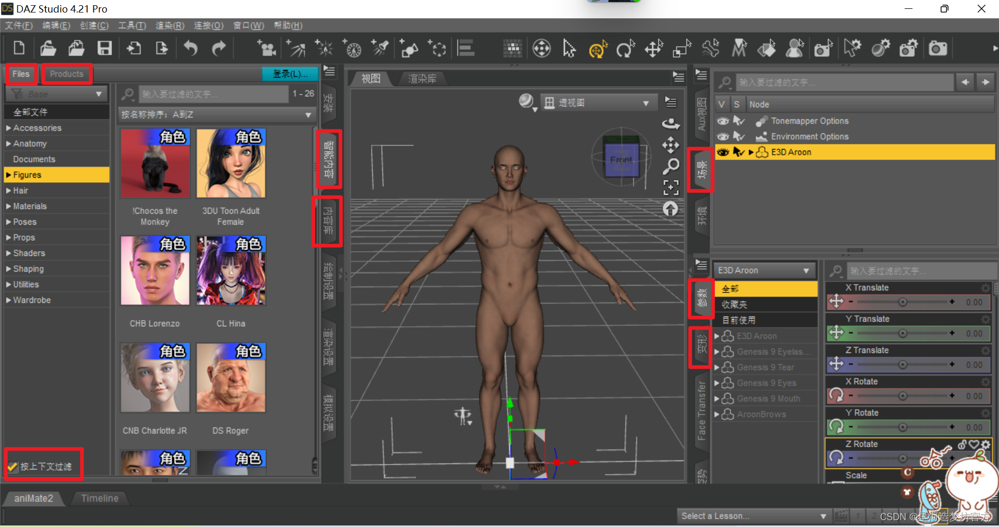The width and height of the screenshot is (999, 527).
Task: Click the X Translate slider
Action: [902, 302]
